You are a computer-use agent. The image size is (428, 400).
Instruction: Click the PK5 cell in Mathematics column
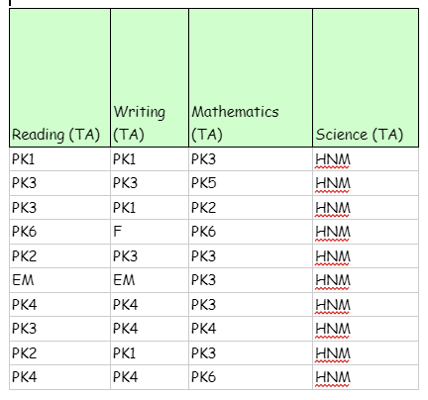[x=251, y=183]
